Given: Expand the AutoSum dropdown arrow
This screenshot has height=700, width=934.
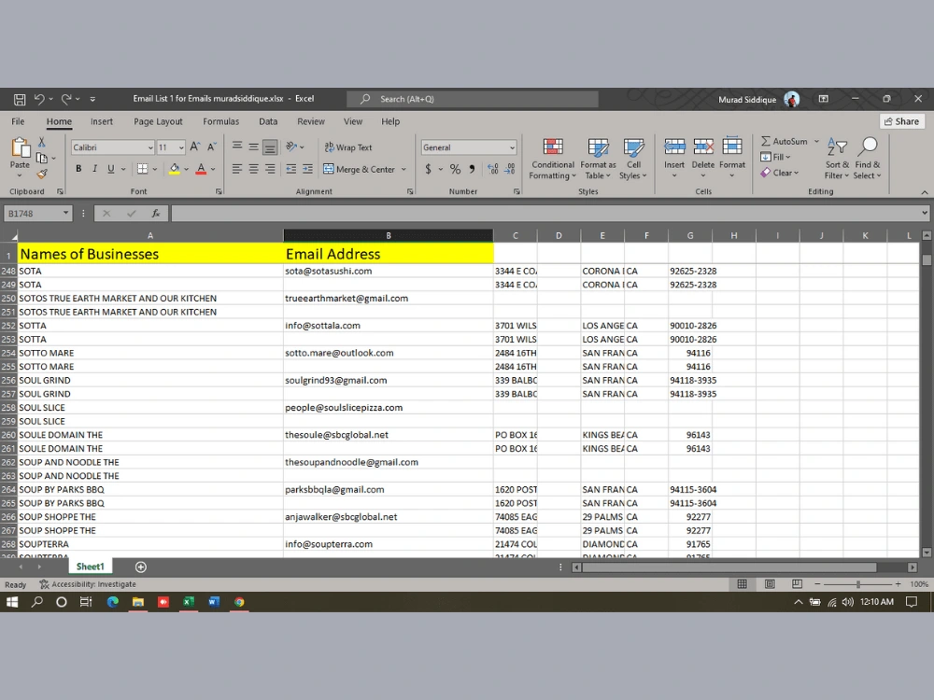Looking at the screenshot, I should [816, 141].
